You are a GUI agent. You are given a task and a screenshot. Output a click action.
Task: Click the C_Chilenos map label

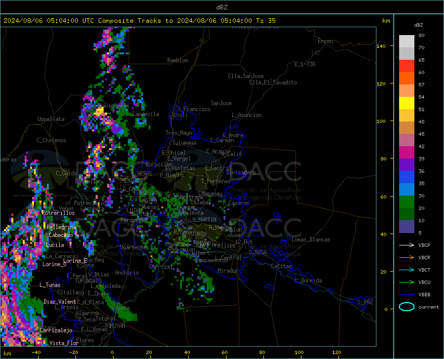click(x=51, y=140)
